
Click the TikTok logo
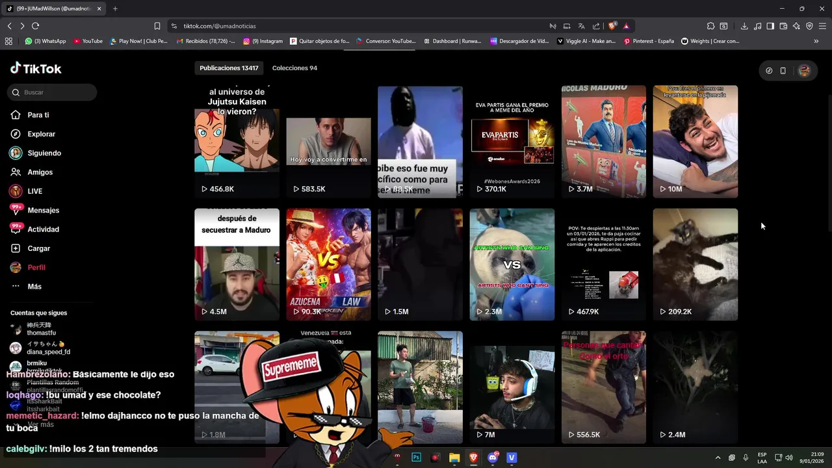point(36,68)
